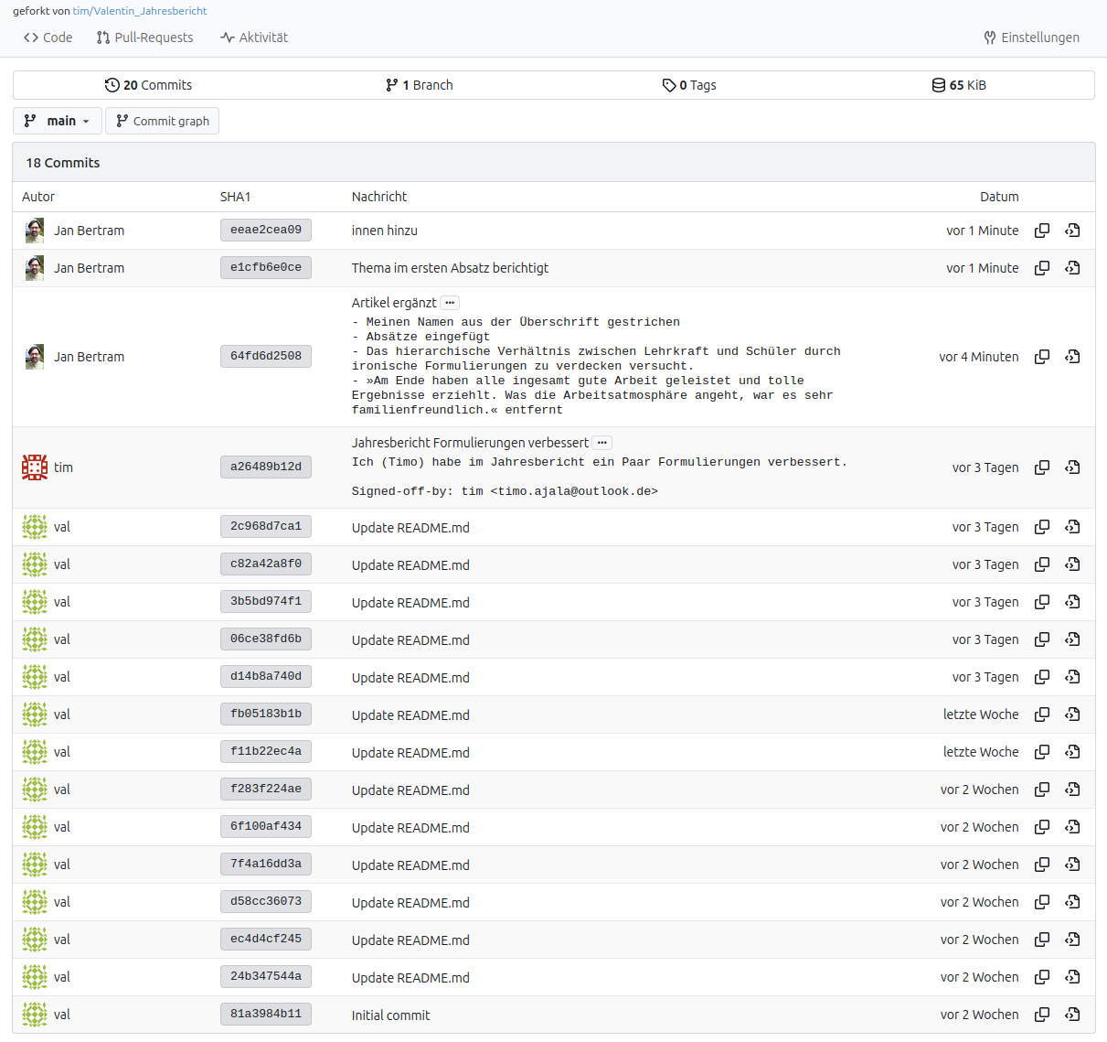Open the main branch dropdown
The image size is (1107, 1042).
point(58,121)
